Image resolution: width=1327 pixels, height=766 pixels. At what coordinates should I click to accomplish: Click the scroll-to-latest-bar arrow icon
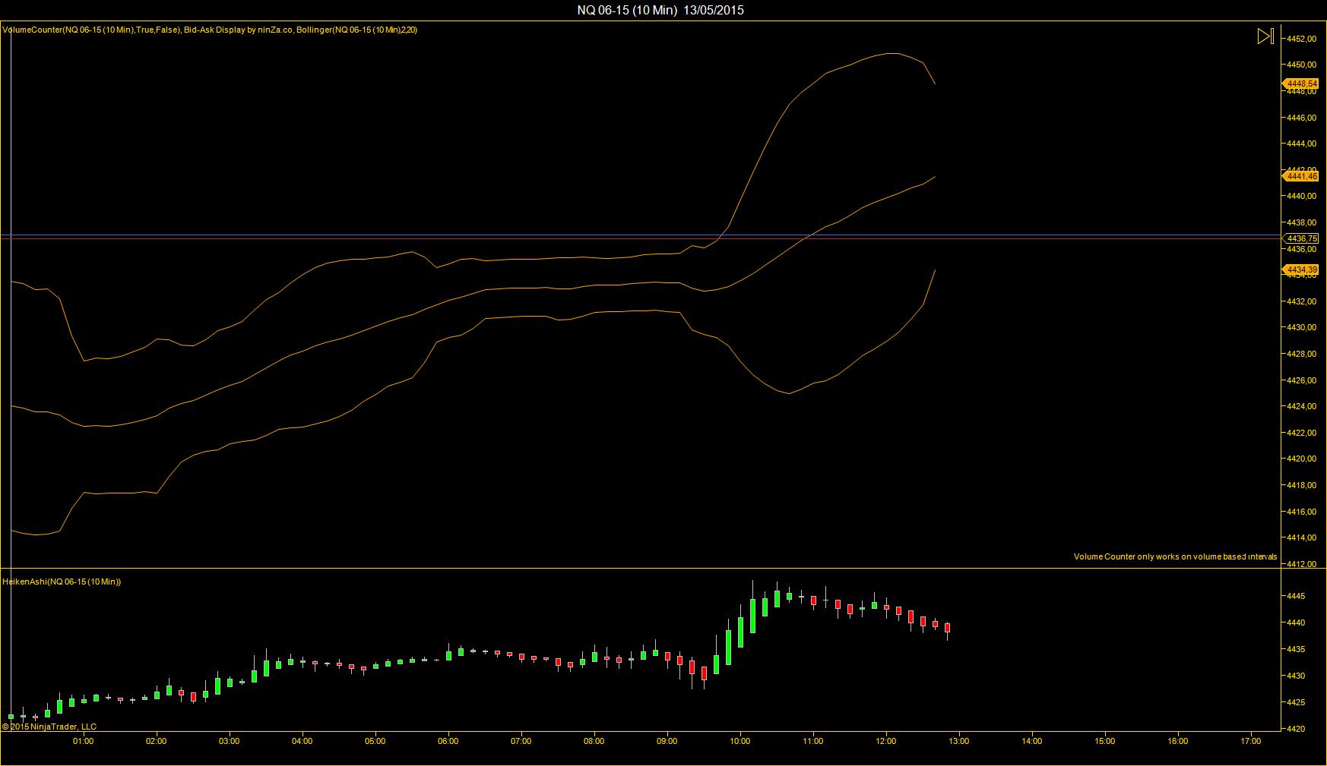[1265, 36]
